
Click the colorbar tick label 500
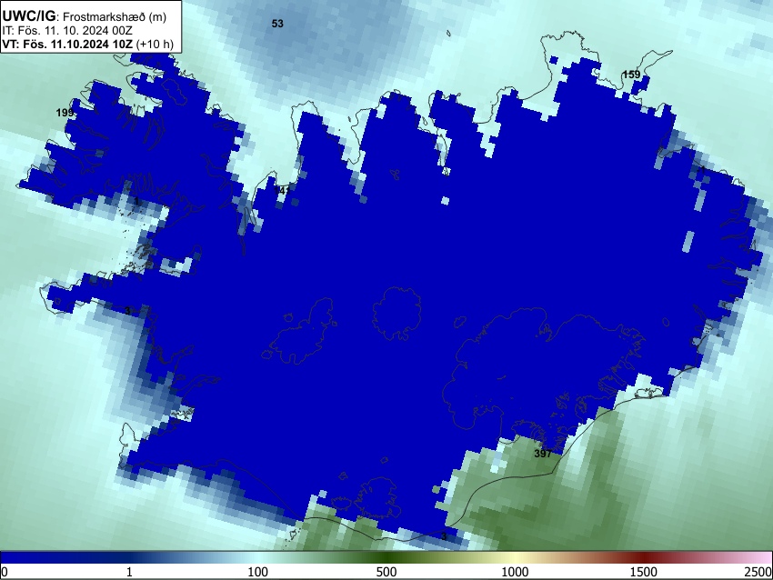pos(386,572)
